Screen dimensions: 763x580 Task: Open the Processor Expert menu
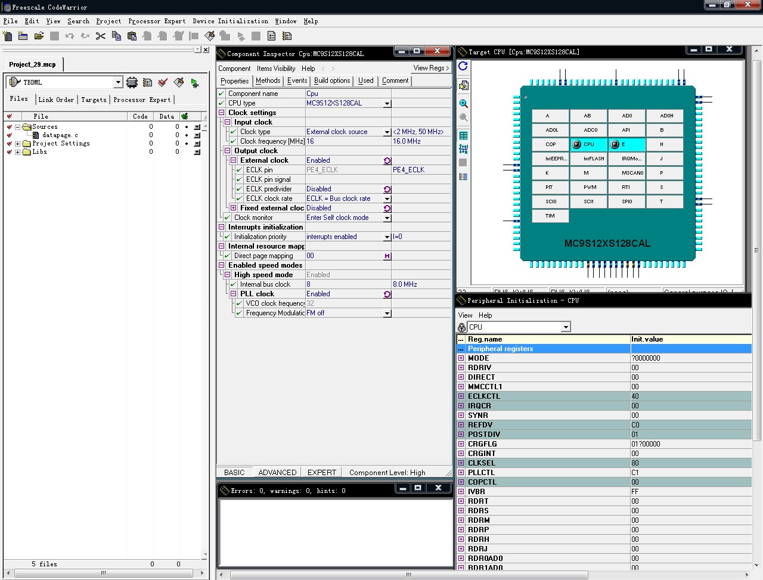click(157, 21)
